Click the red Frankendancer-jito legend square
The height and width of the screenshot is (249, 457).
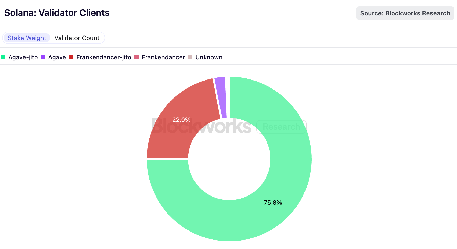pyautogui.click(x=71, y=57)
